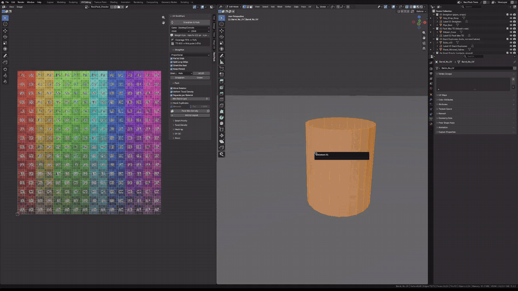Click the Add to Layout button
This screenshot has width=518, height=291.
click(191, 115)
